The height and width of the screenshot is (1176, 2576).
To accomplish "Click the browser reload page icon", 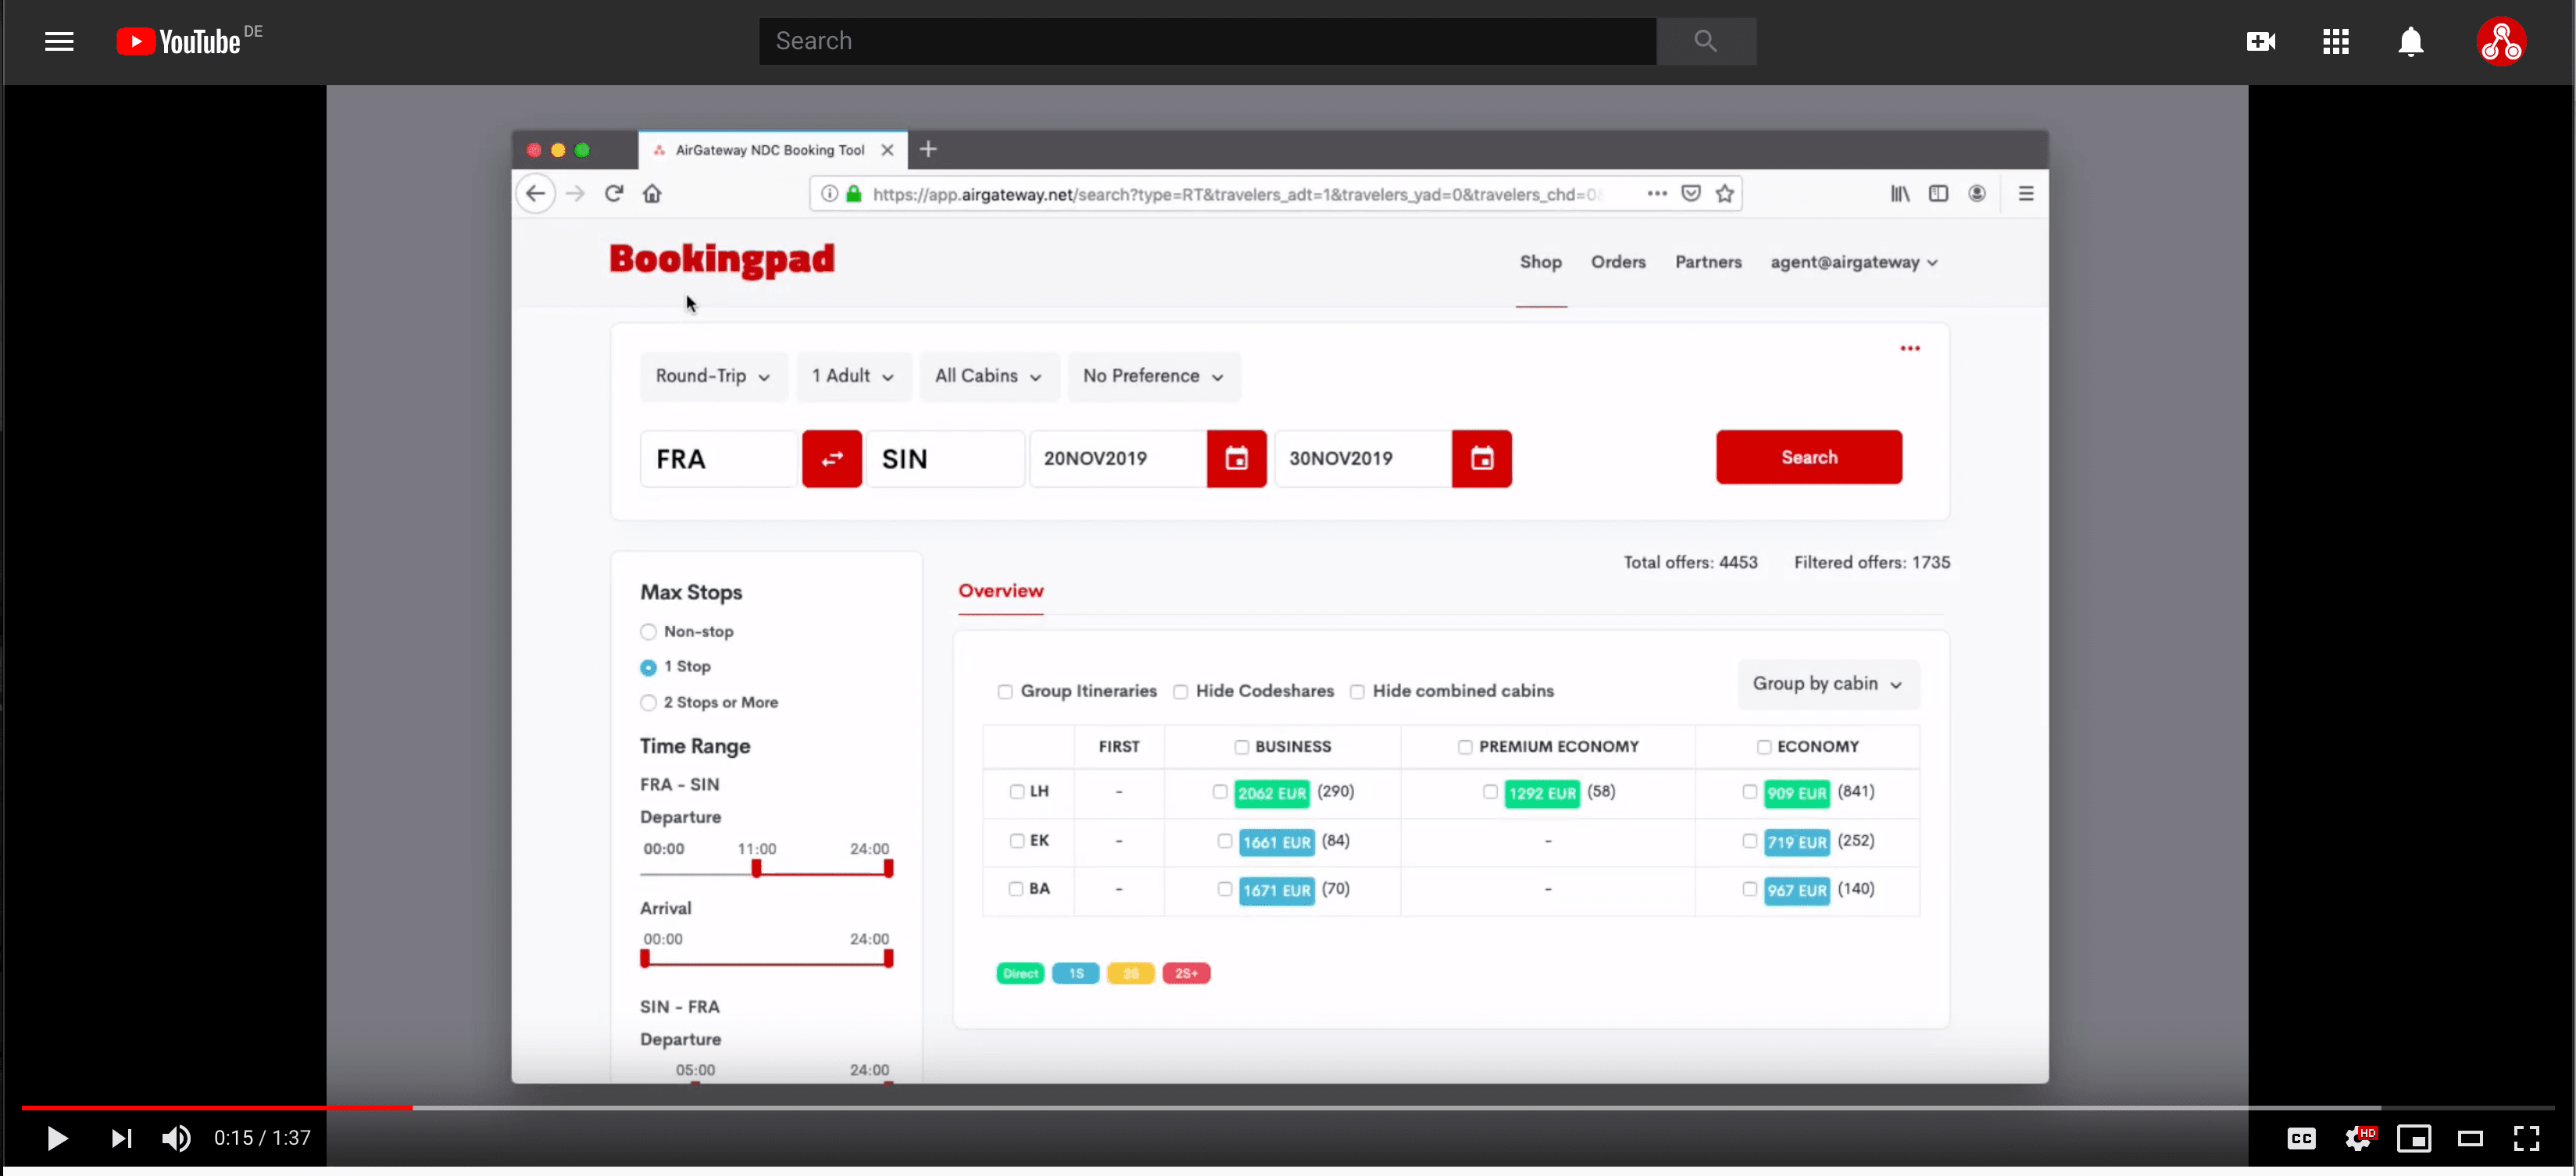I will click(614, 194).
